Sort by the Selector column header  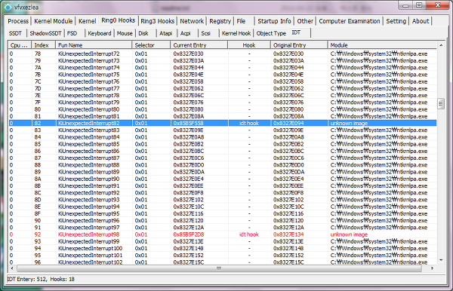[x=152, y=45]
